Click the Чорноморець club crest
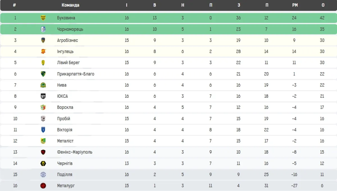 pos(43,29)
